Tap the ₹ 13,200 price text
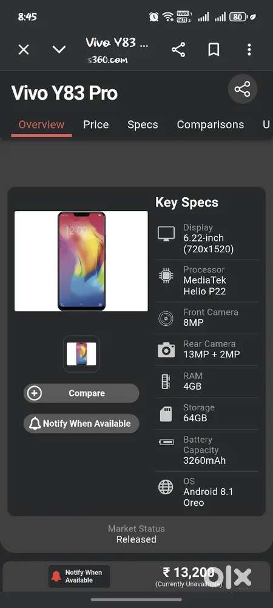 click(189, 572)
